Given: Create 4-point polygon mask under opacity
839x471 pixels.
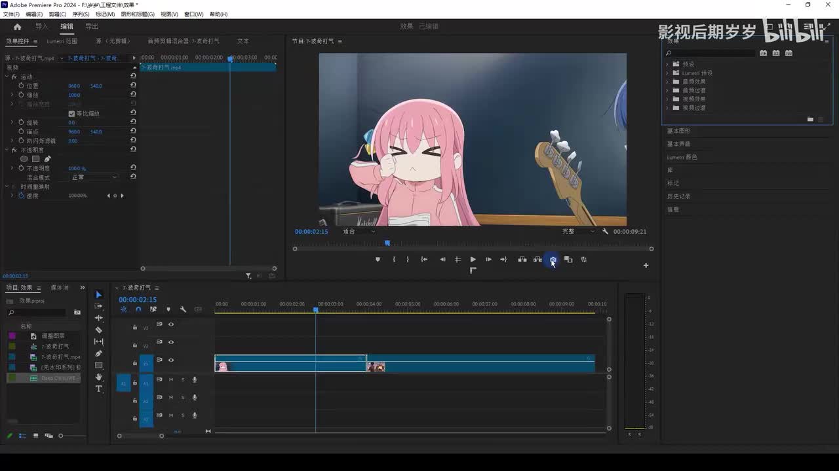Looking at the screenshot, I should point(36,159).
